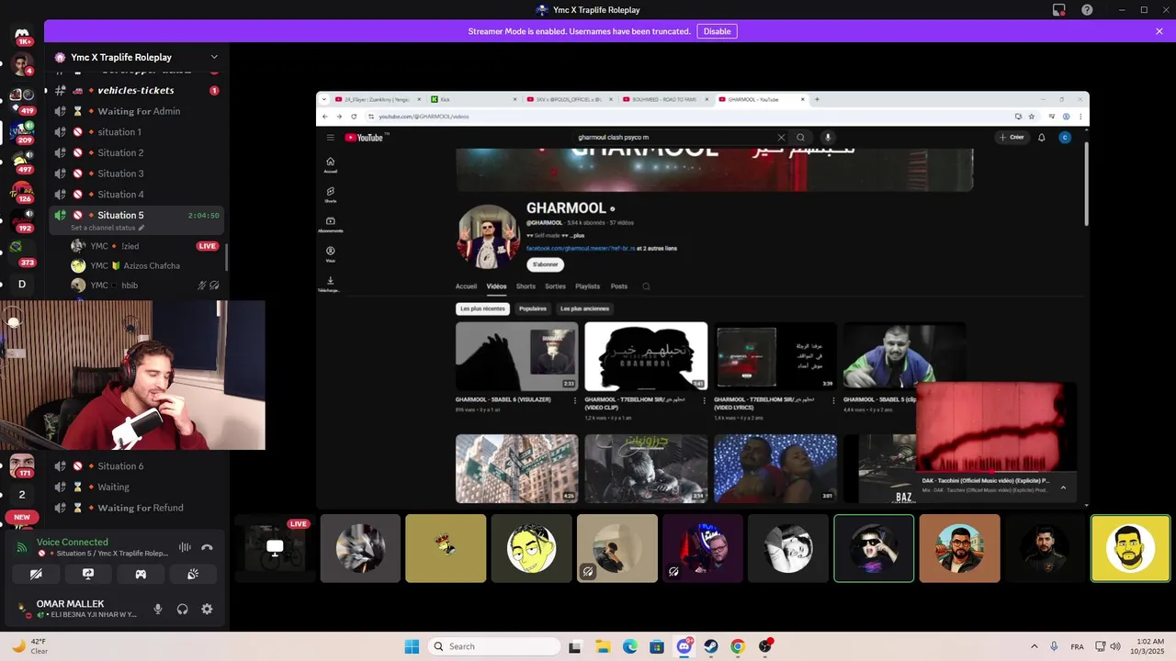The width and height of the screenshot is (1176, 661).
Task: Open the Windows Start menu
Action: click(x=412, y=646)
